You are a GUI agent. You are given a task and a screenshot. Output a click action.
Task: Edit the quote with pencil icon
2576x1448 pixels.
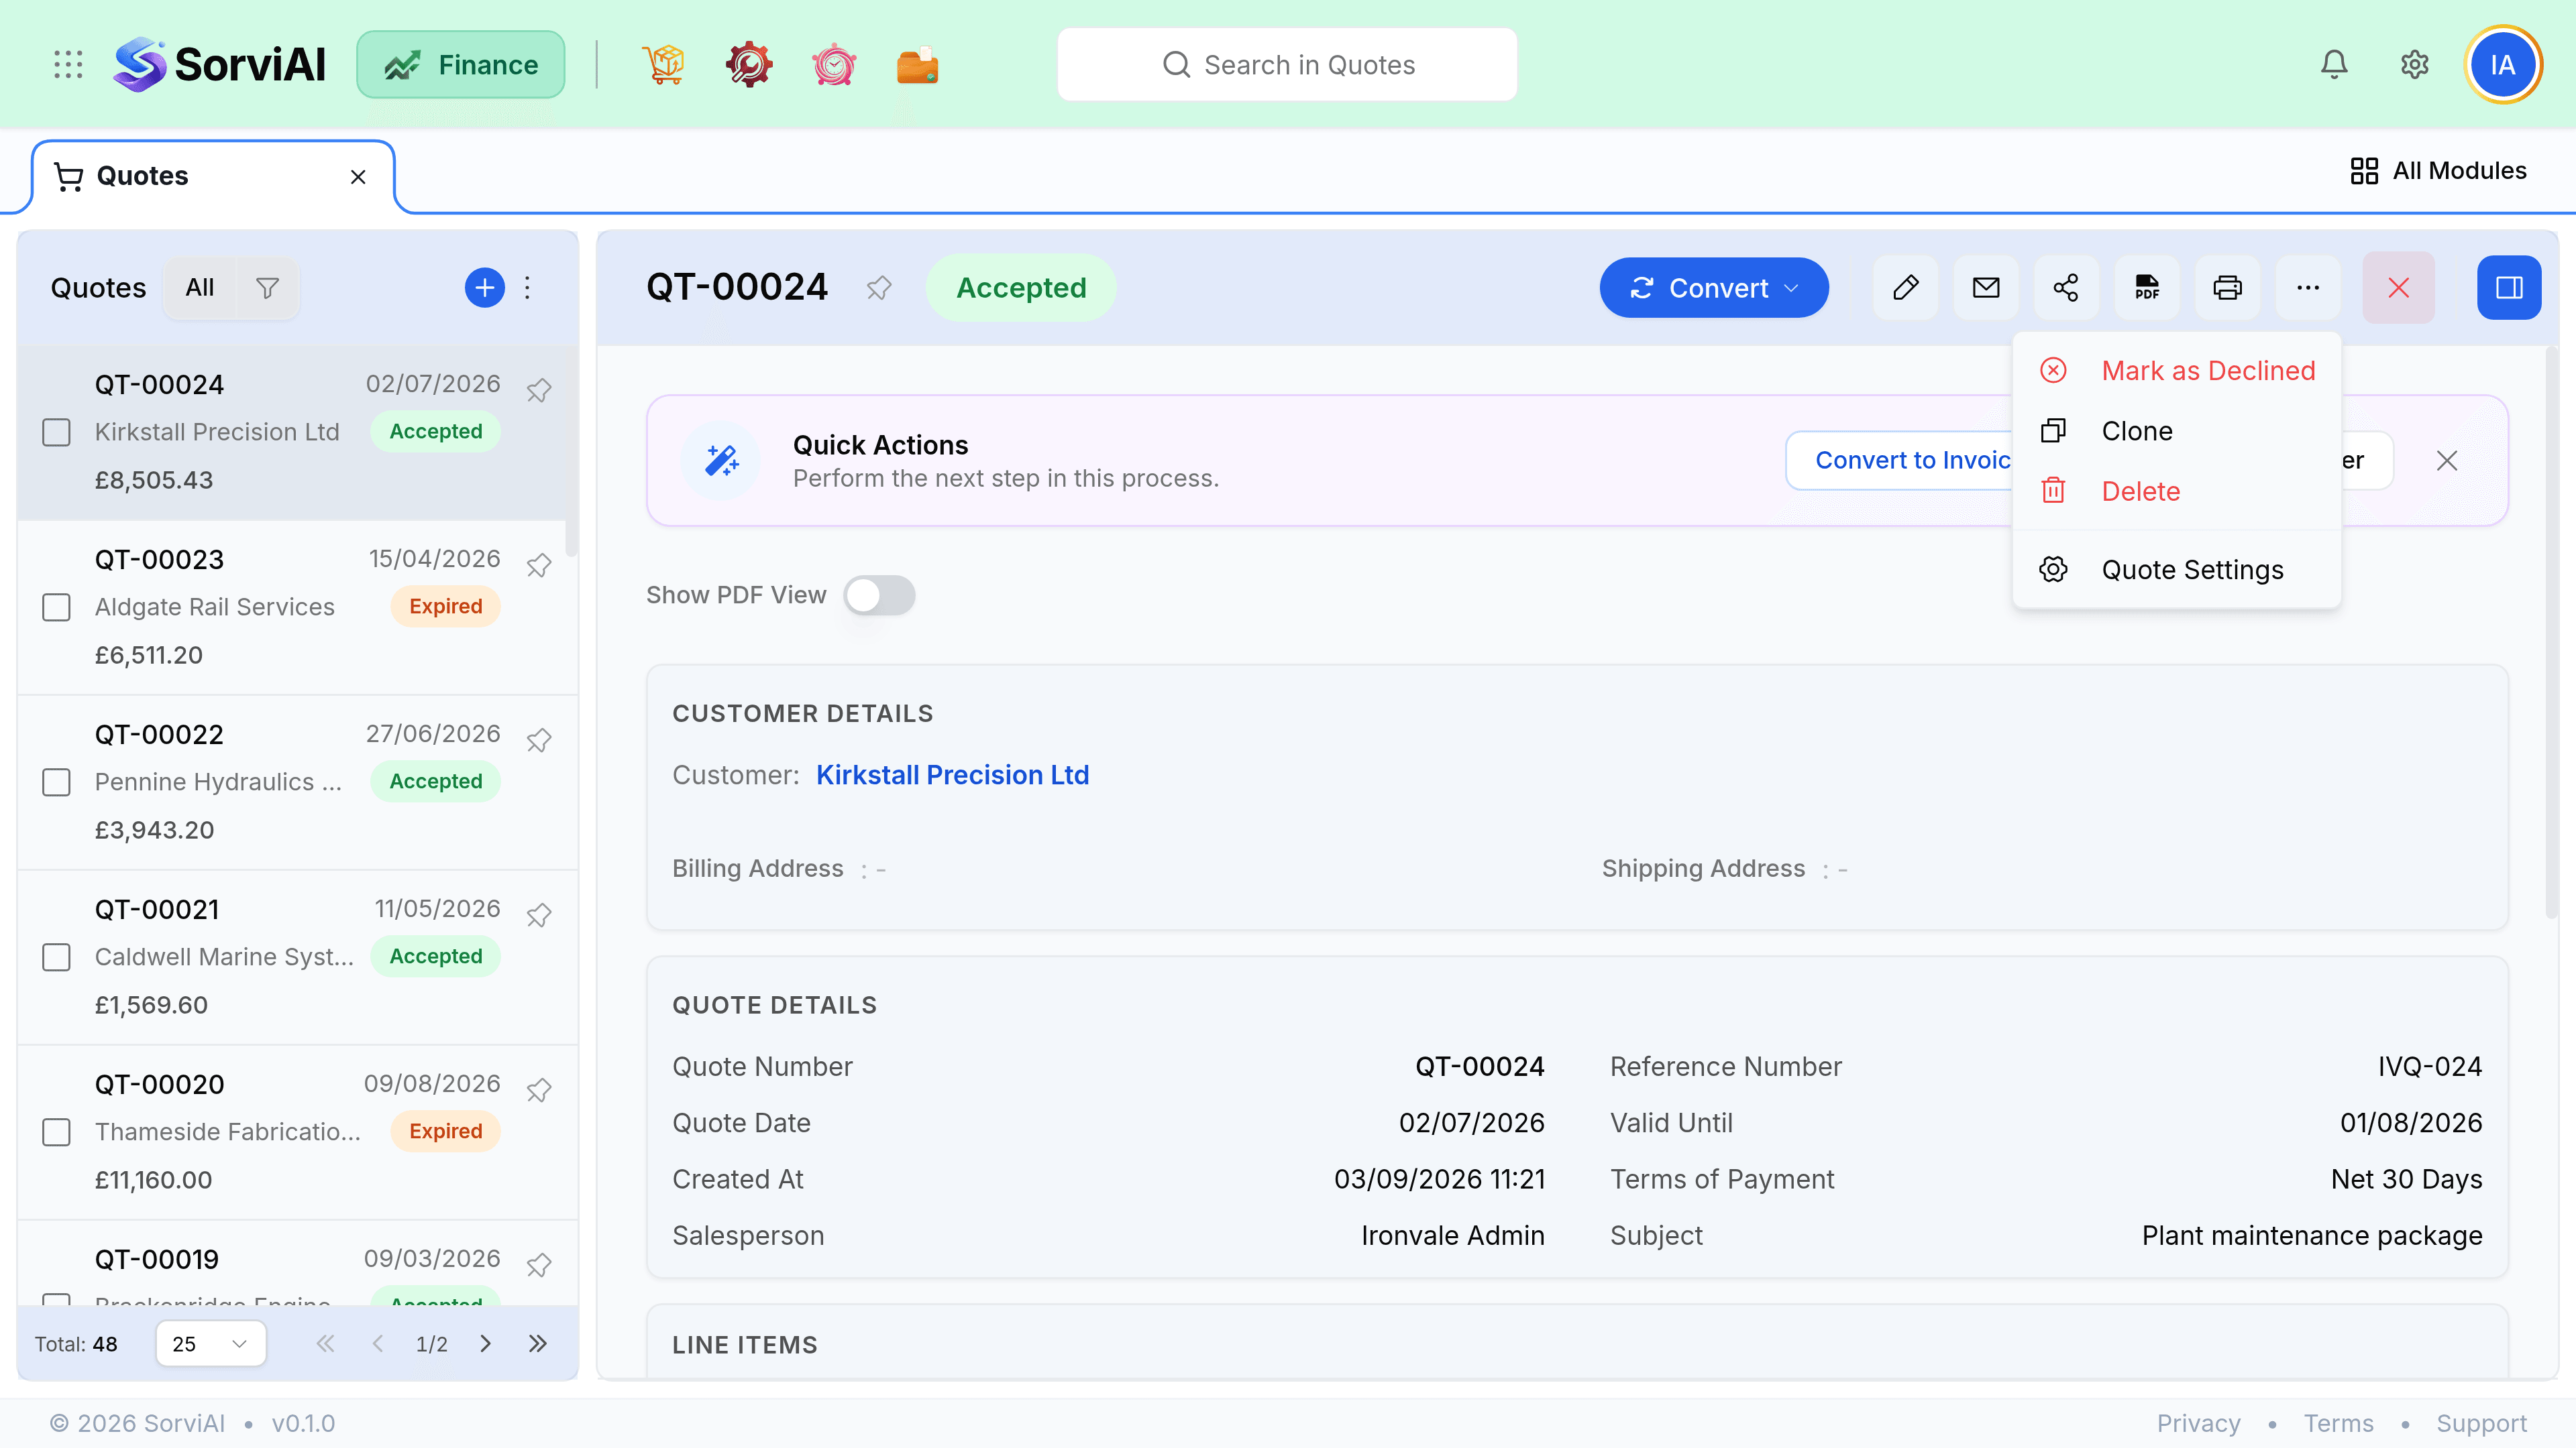point(1906,288)
